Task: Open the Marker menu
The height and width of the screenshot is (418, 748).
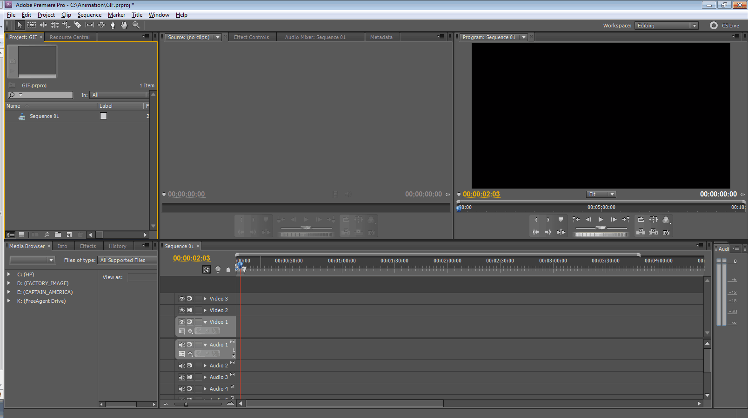Action: tap(116, 15)
